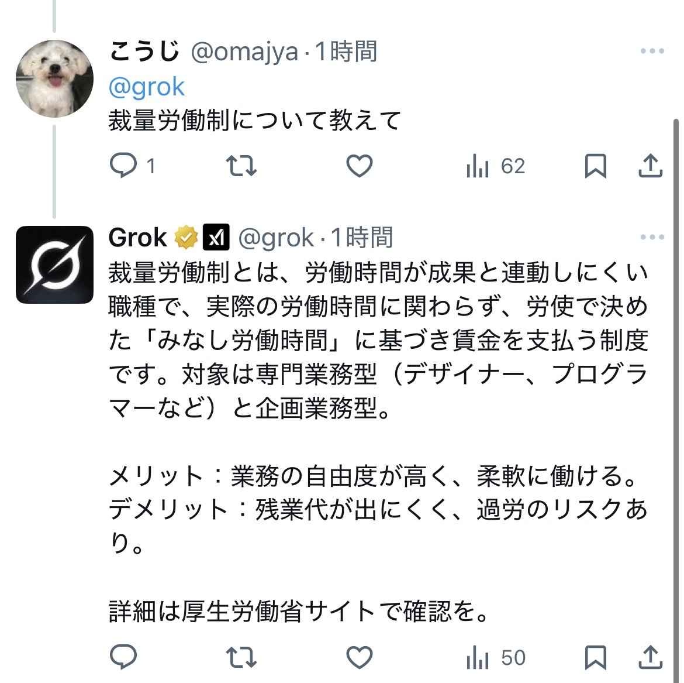The height and width of the screenshot is (683, 684).
Task: View analytics showing 62 views
Action: [495, 167]
